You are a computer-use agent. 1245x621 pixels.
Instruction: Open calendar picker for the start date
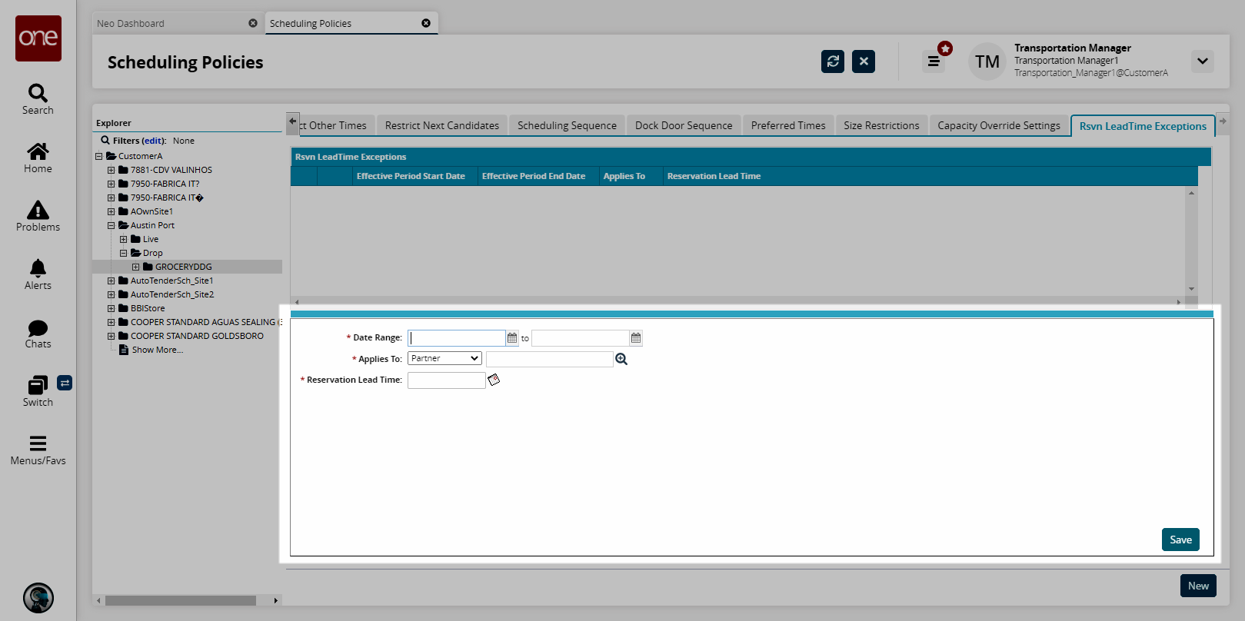(512, 338)
